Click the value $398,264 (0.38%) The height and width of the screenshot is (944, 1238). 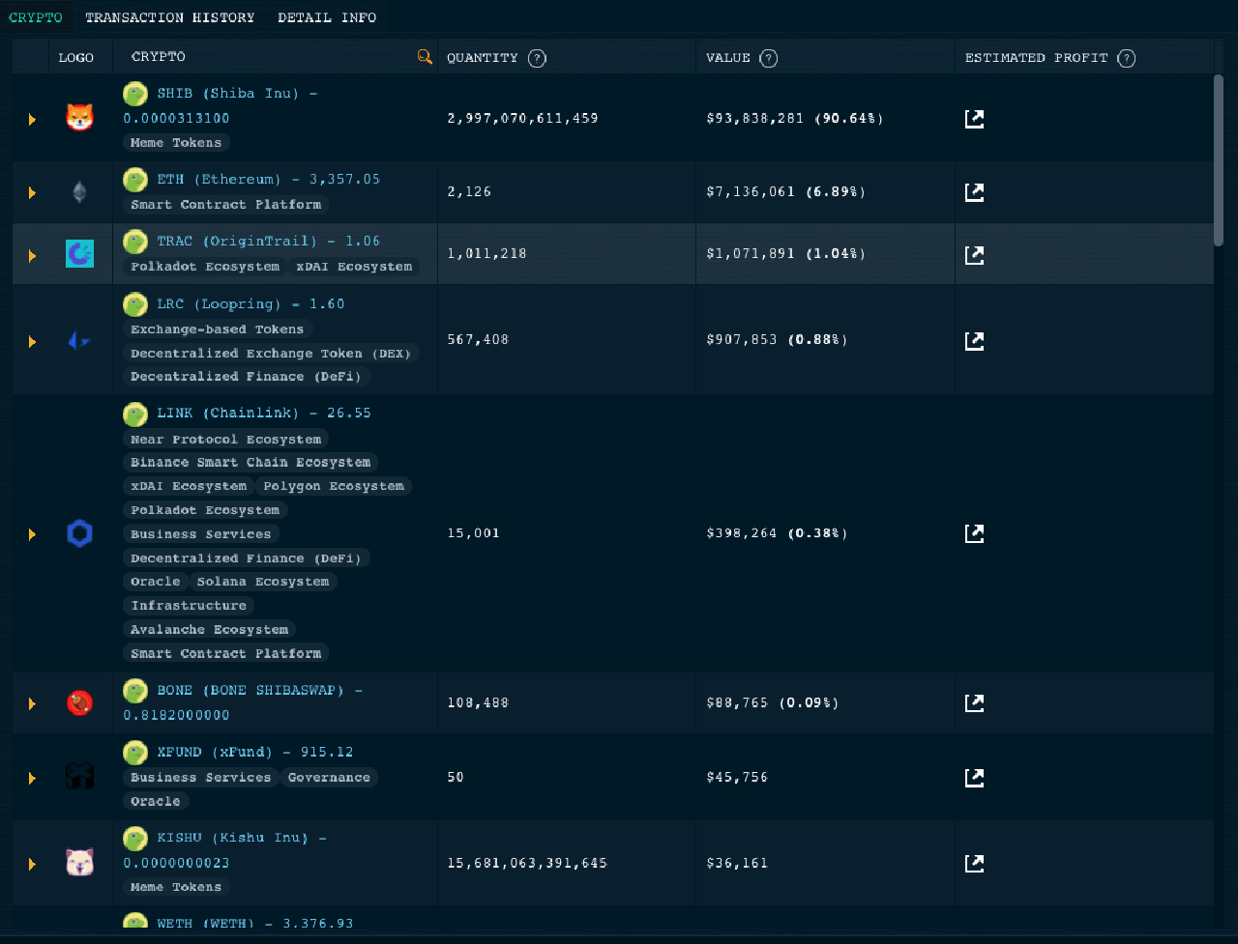point(778,533)
